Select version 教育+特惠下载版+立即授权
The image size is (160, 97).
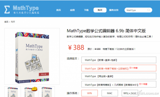[119, 68]
